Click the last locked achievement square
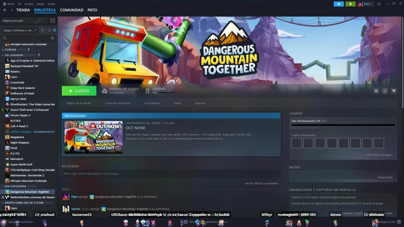 (379, 143)
